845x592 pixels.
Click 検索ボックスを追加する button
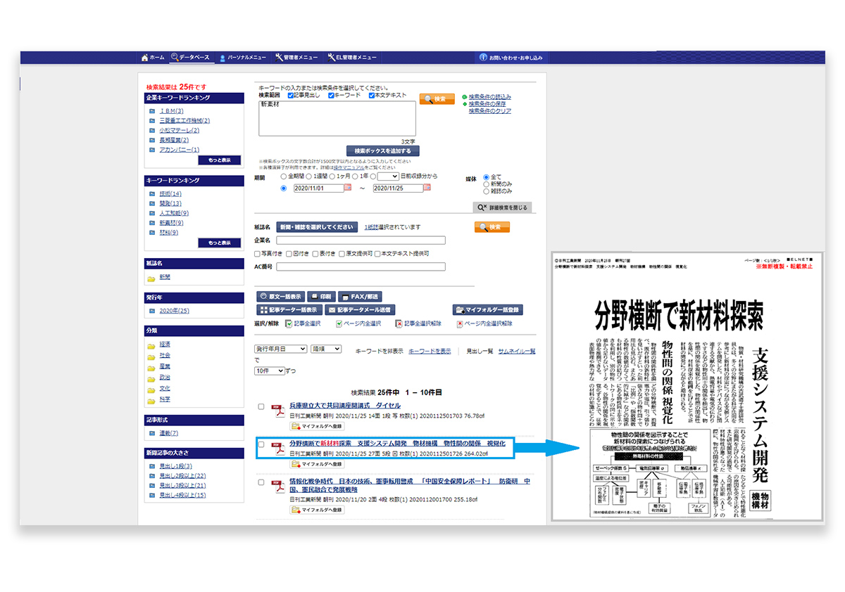383,151
